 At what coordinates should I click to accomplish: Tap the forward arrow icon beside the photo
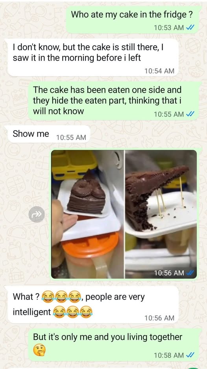(x=37, y=214)
